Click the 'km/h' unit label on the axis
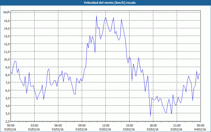Screen dimensions: 211x132 (7, 12)
